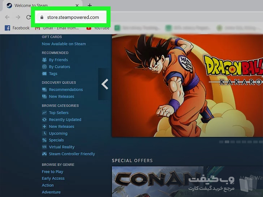Reload the page with the refresh icon
Image resolution: width=263 pixels, height=197 pixels.
[x=29, y=17]
